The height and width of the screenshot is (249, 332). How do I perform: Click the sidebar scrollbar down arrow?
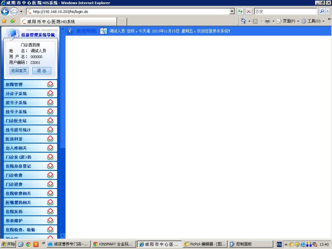(x=63, y=236)
